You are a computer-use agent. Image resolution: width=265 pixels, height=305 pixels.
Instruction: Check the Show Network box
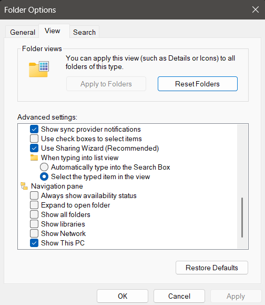point(34,233)
